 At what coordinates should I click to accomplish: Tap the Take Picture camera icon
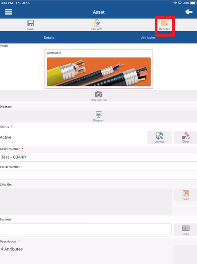pyautogui.click(x=98, y=94)
